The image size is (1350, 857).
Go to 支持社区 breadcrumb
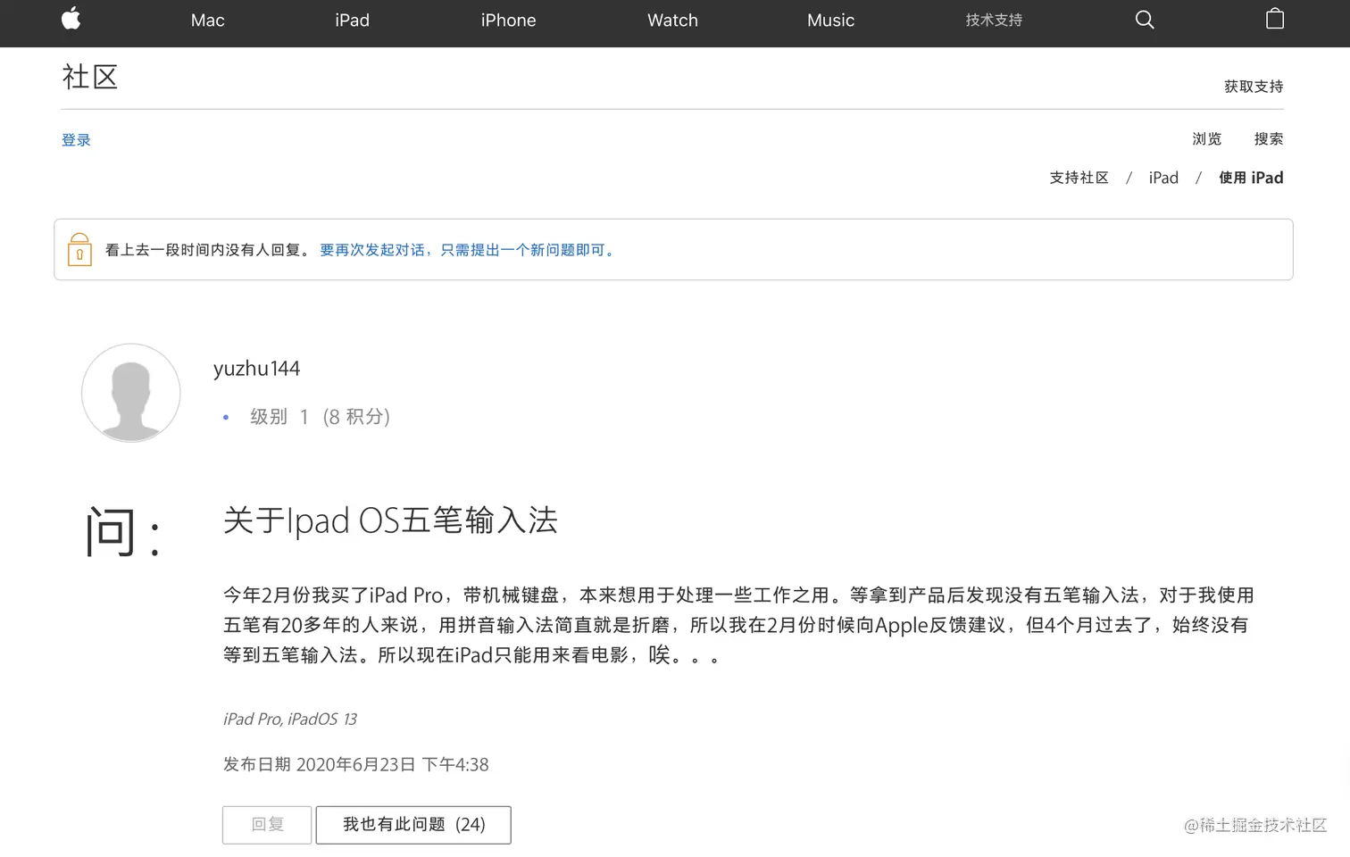click(x=1079, y=178)
